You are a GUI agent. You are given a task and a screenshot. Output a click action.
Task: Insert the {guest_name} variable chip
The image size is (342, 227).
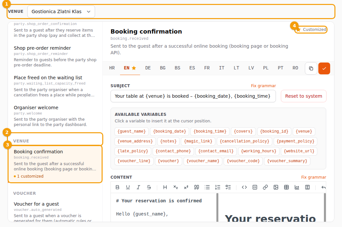pos(132,131)
